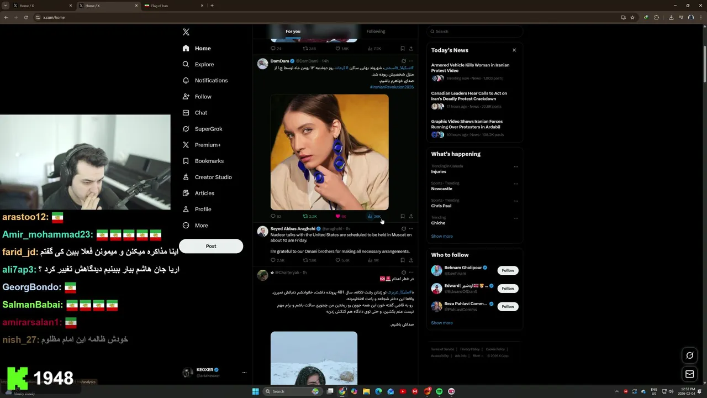
Task: Bookmark the DamDami post
Action: coord(403,216)
